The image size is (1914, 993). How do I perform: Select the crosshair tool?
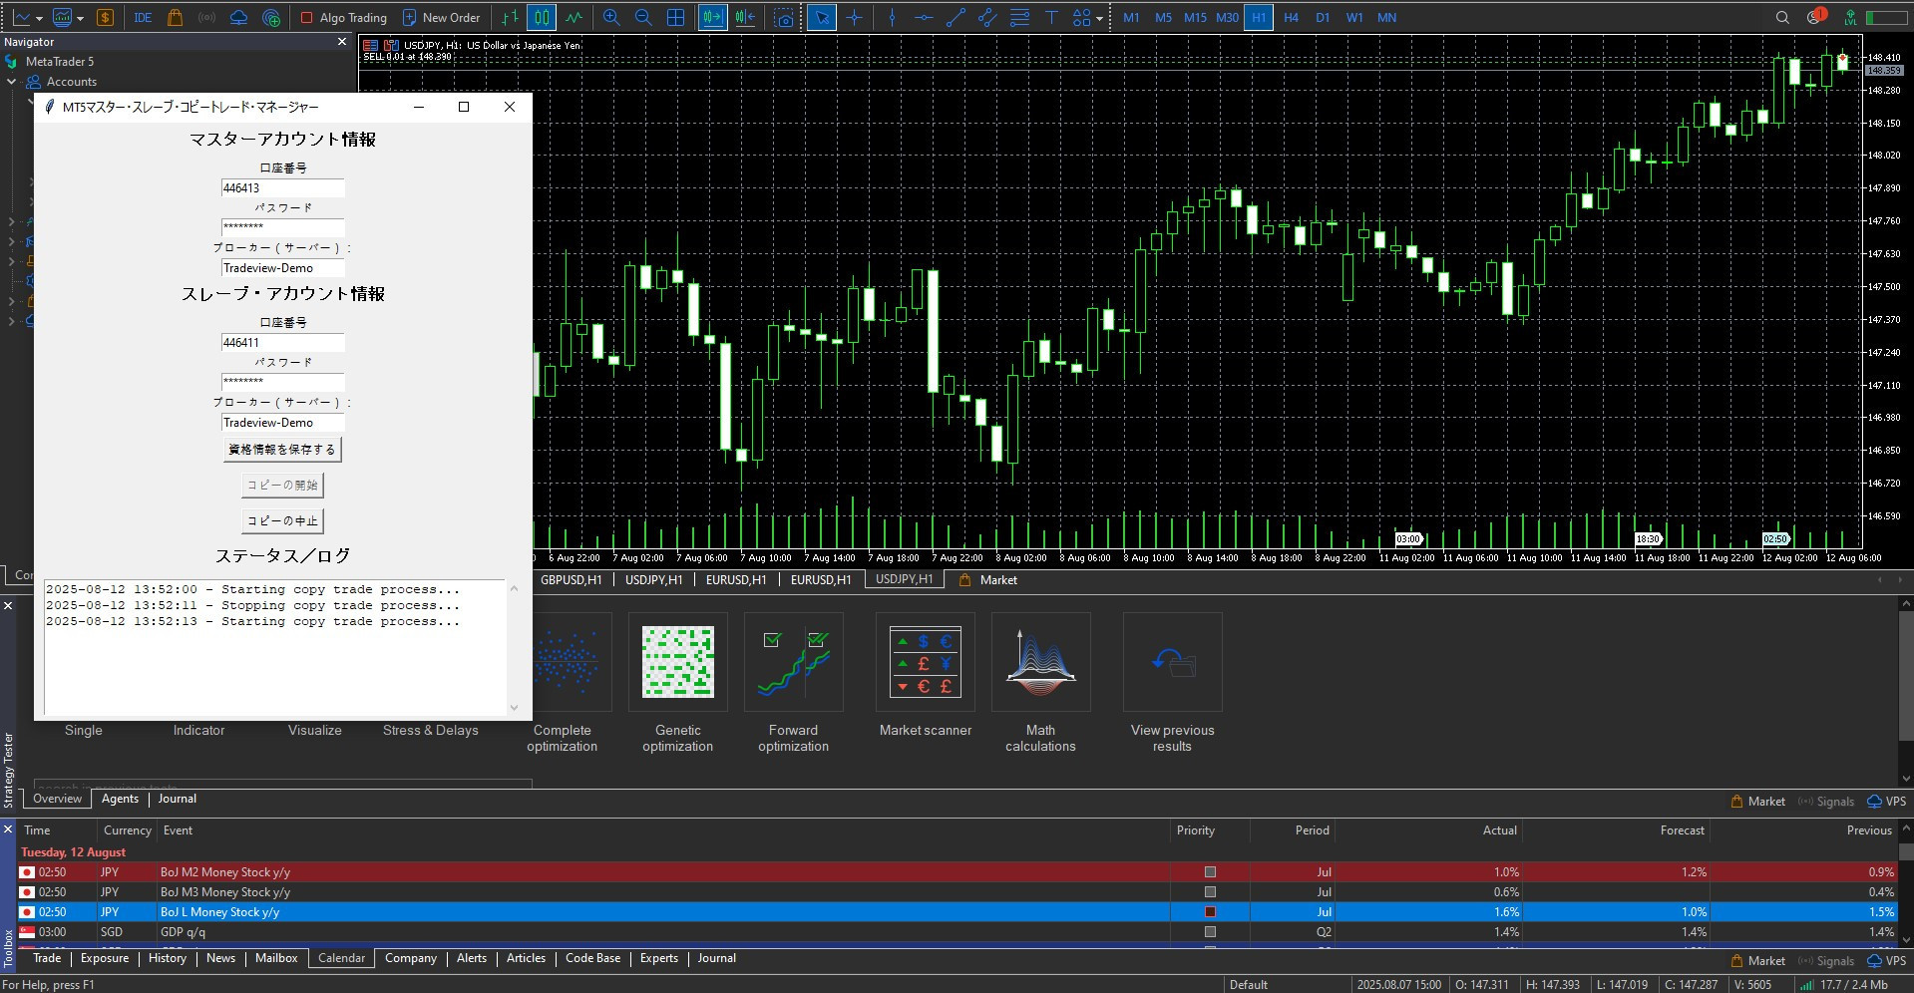[855, 17]
